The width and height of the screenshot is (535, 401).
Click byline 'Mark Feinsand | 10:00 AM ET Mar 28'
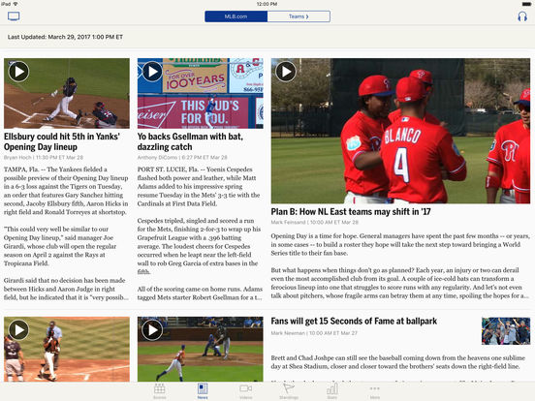coord(315,222)
